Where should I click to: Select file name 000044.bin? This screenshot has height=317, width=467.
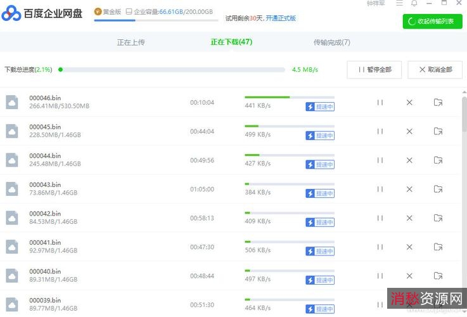45,156
